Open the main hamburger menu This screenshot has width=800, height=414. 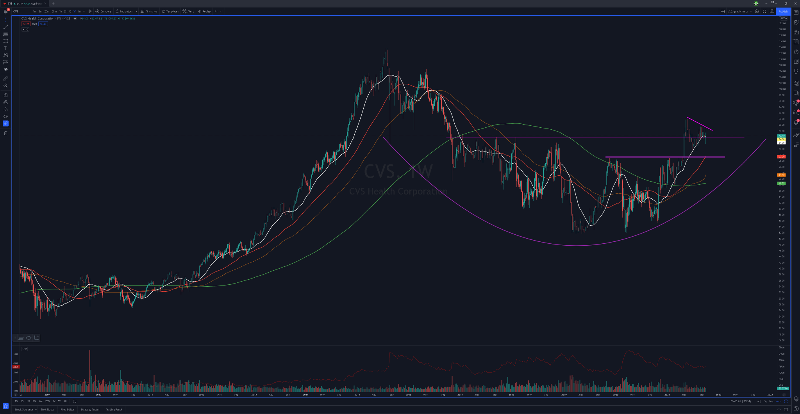(5, 11)
